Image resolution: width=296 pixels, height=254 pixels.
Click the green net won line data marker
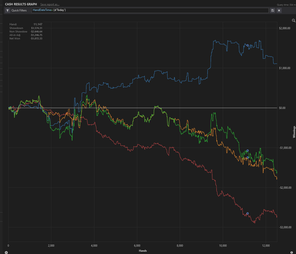pyautogui.click(x=247, y=151)
